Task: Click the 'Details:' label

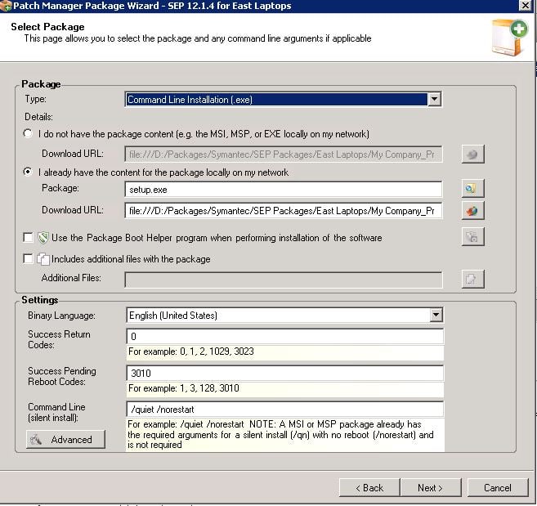Action: click(x=38, y=117)
